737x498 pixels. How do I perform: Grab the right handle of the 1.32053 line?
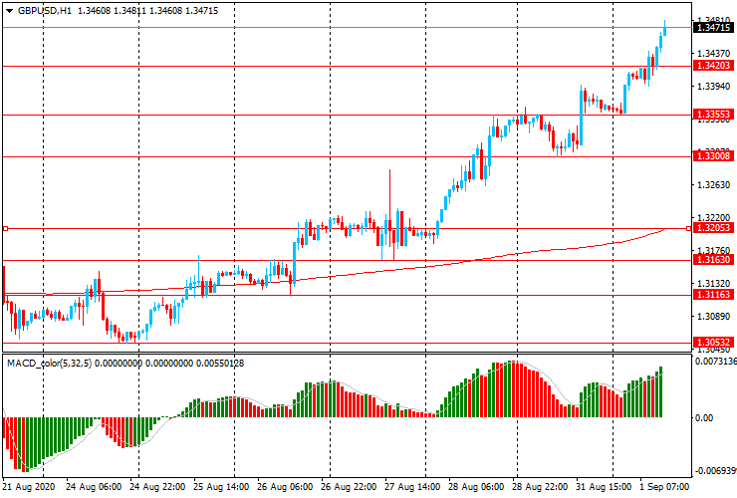click(688, 228)
